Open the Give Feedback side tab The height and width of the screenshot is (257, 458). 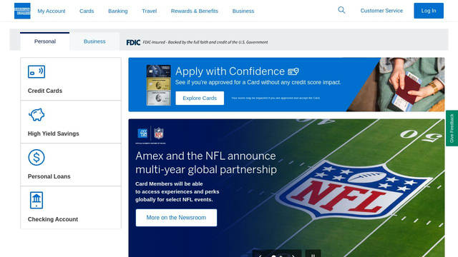click(452, 128)
